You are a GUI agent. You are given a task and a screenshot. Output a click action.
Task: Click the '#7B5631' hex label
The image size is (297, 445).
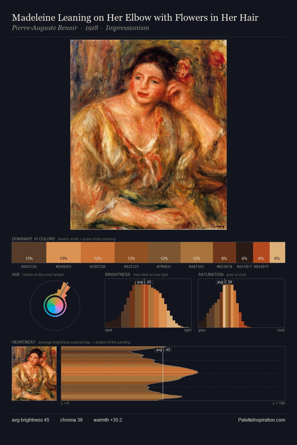point(164,267)
